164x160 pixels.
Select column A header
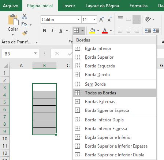pyautogui.click(x=21, y=66)
